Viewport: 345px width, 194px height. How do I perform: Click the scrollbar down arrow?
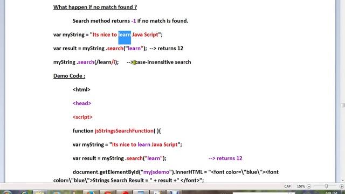pyautogui.click(x=343, y=181)
